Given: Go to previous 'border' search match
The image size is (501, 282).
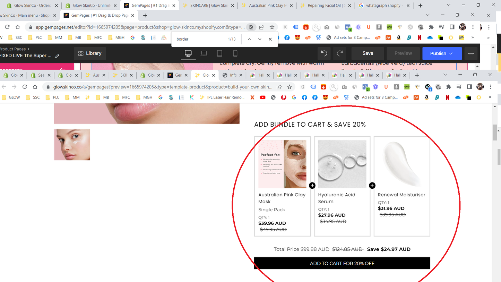Looking at the screenshot, I should point(249,39).
